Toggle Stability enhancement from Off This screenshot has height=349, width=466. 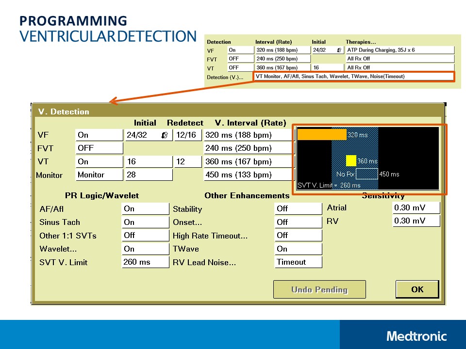point(298,209)
